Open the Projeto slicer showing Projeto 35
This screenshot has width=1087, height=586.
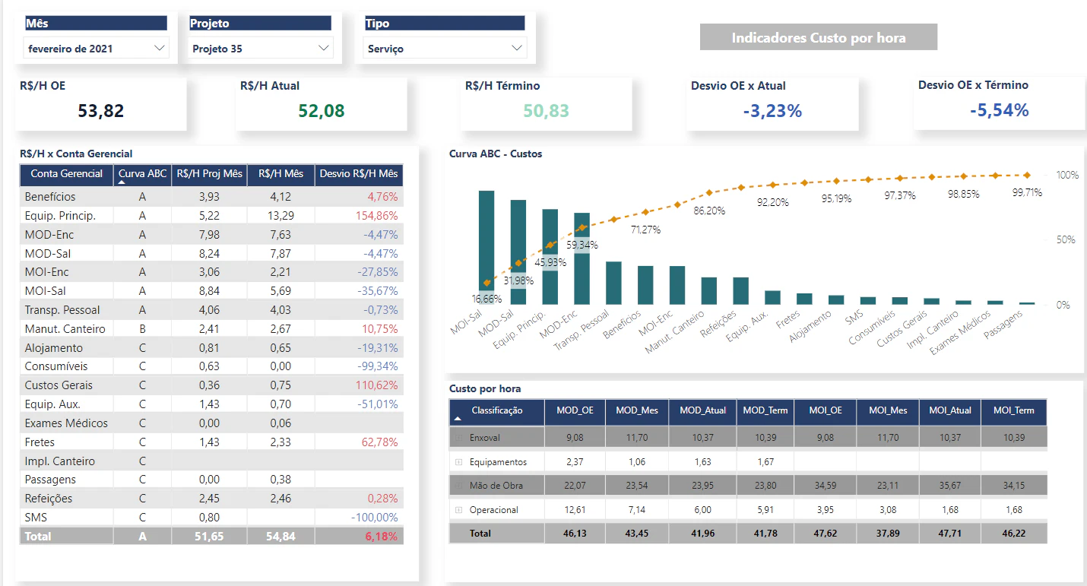261,49
